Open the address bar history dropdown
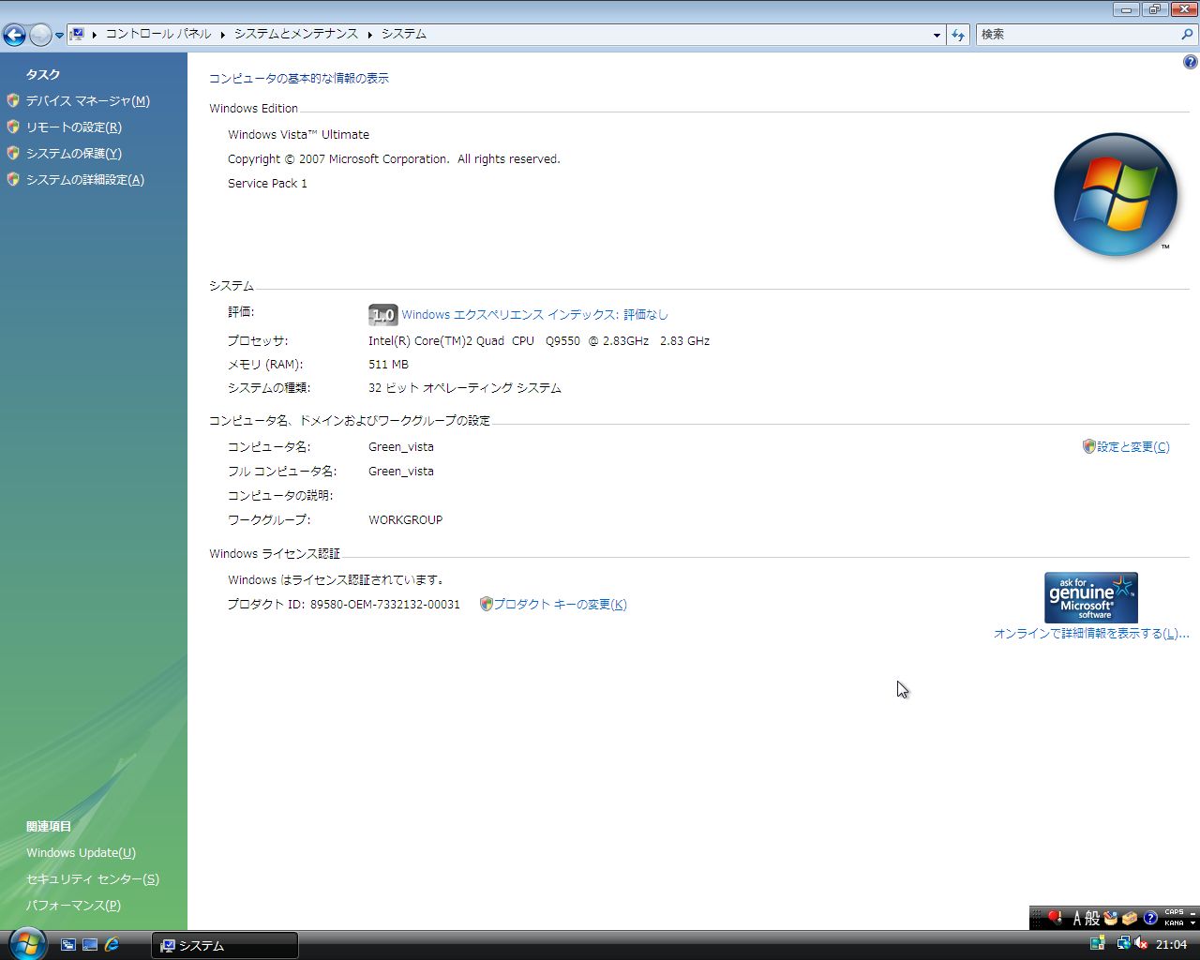This screenshot has height=960, width=1200. click(937, 36)
